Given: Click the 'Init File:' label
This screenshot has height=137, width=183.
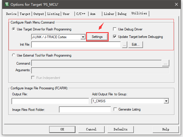Looking at the screenshot, I should [25, 45].
